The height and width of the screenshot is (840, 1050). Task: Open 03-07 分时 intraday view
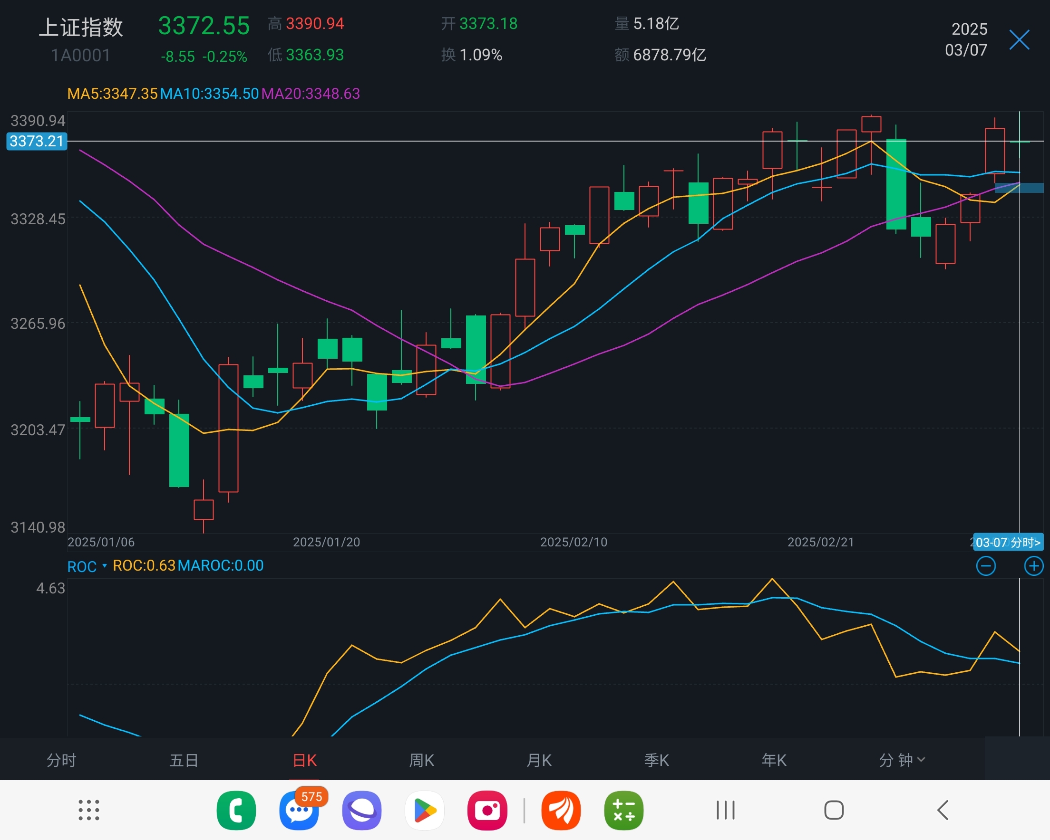point(1008,542)
